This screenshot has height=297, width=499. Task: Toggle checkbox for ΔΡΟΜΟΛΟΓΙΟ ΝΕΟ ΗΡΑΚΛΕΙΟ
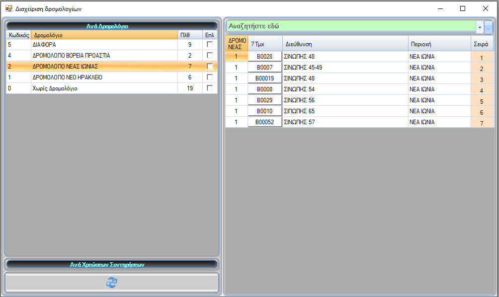210,77
